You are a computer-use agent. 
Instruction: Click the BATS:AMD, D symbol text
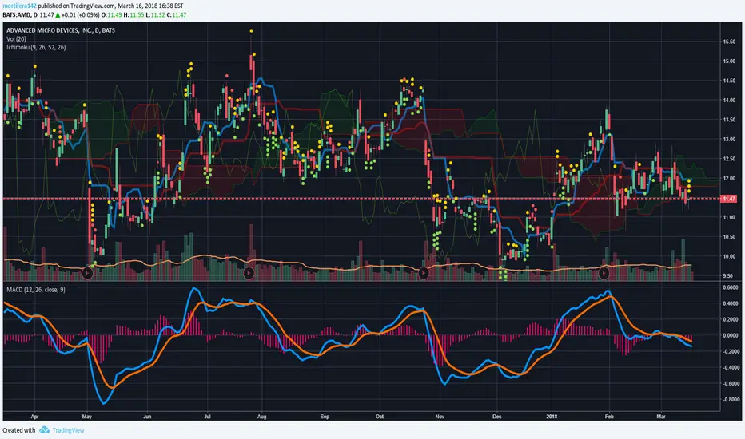coord(20,15)
